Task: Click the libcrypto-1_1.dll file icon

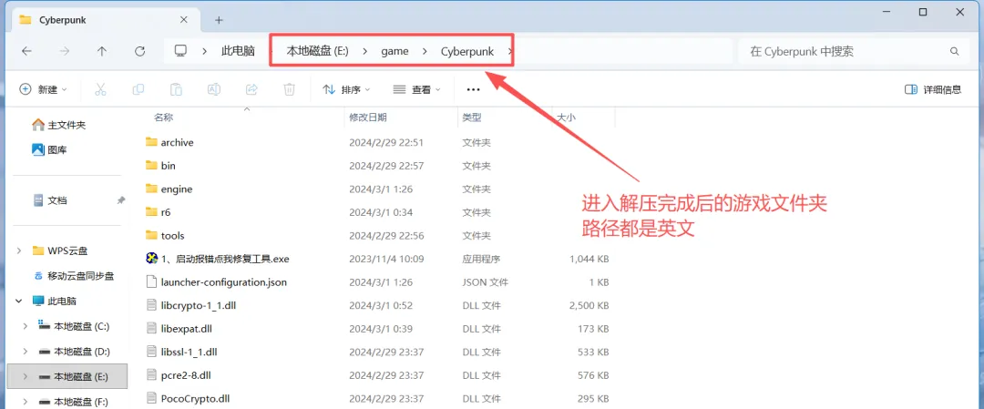Action: [150, 305]
